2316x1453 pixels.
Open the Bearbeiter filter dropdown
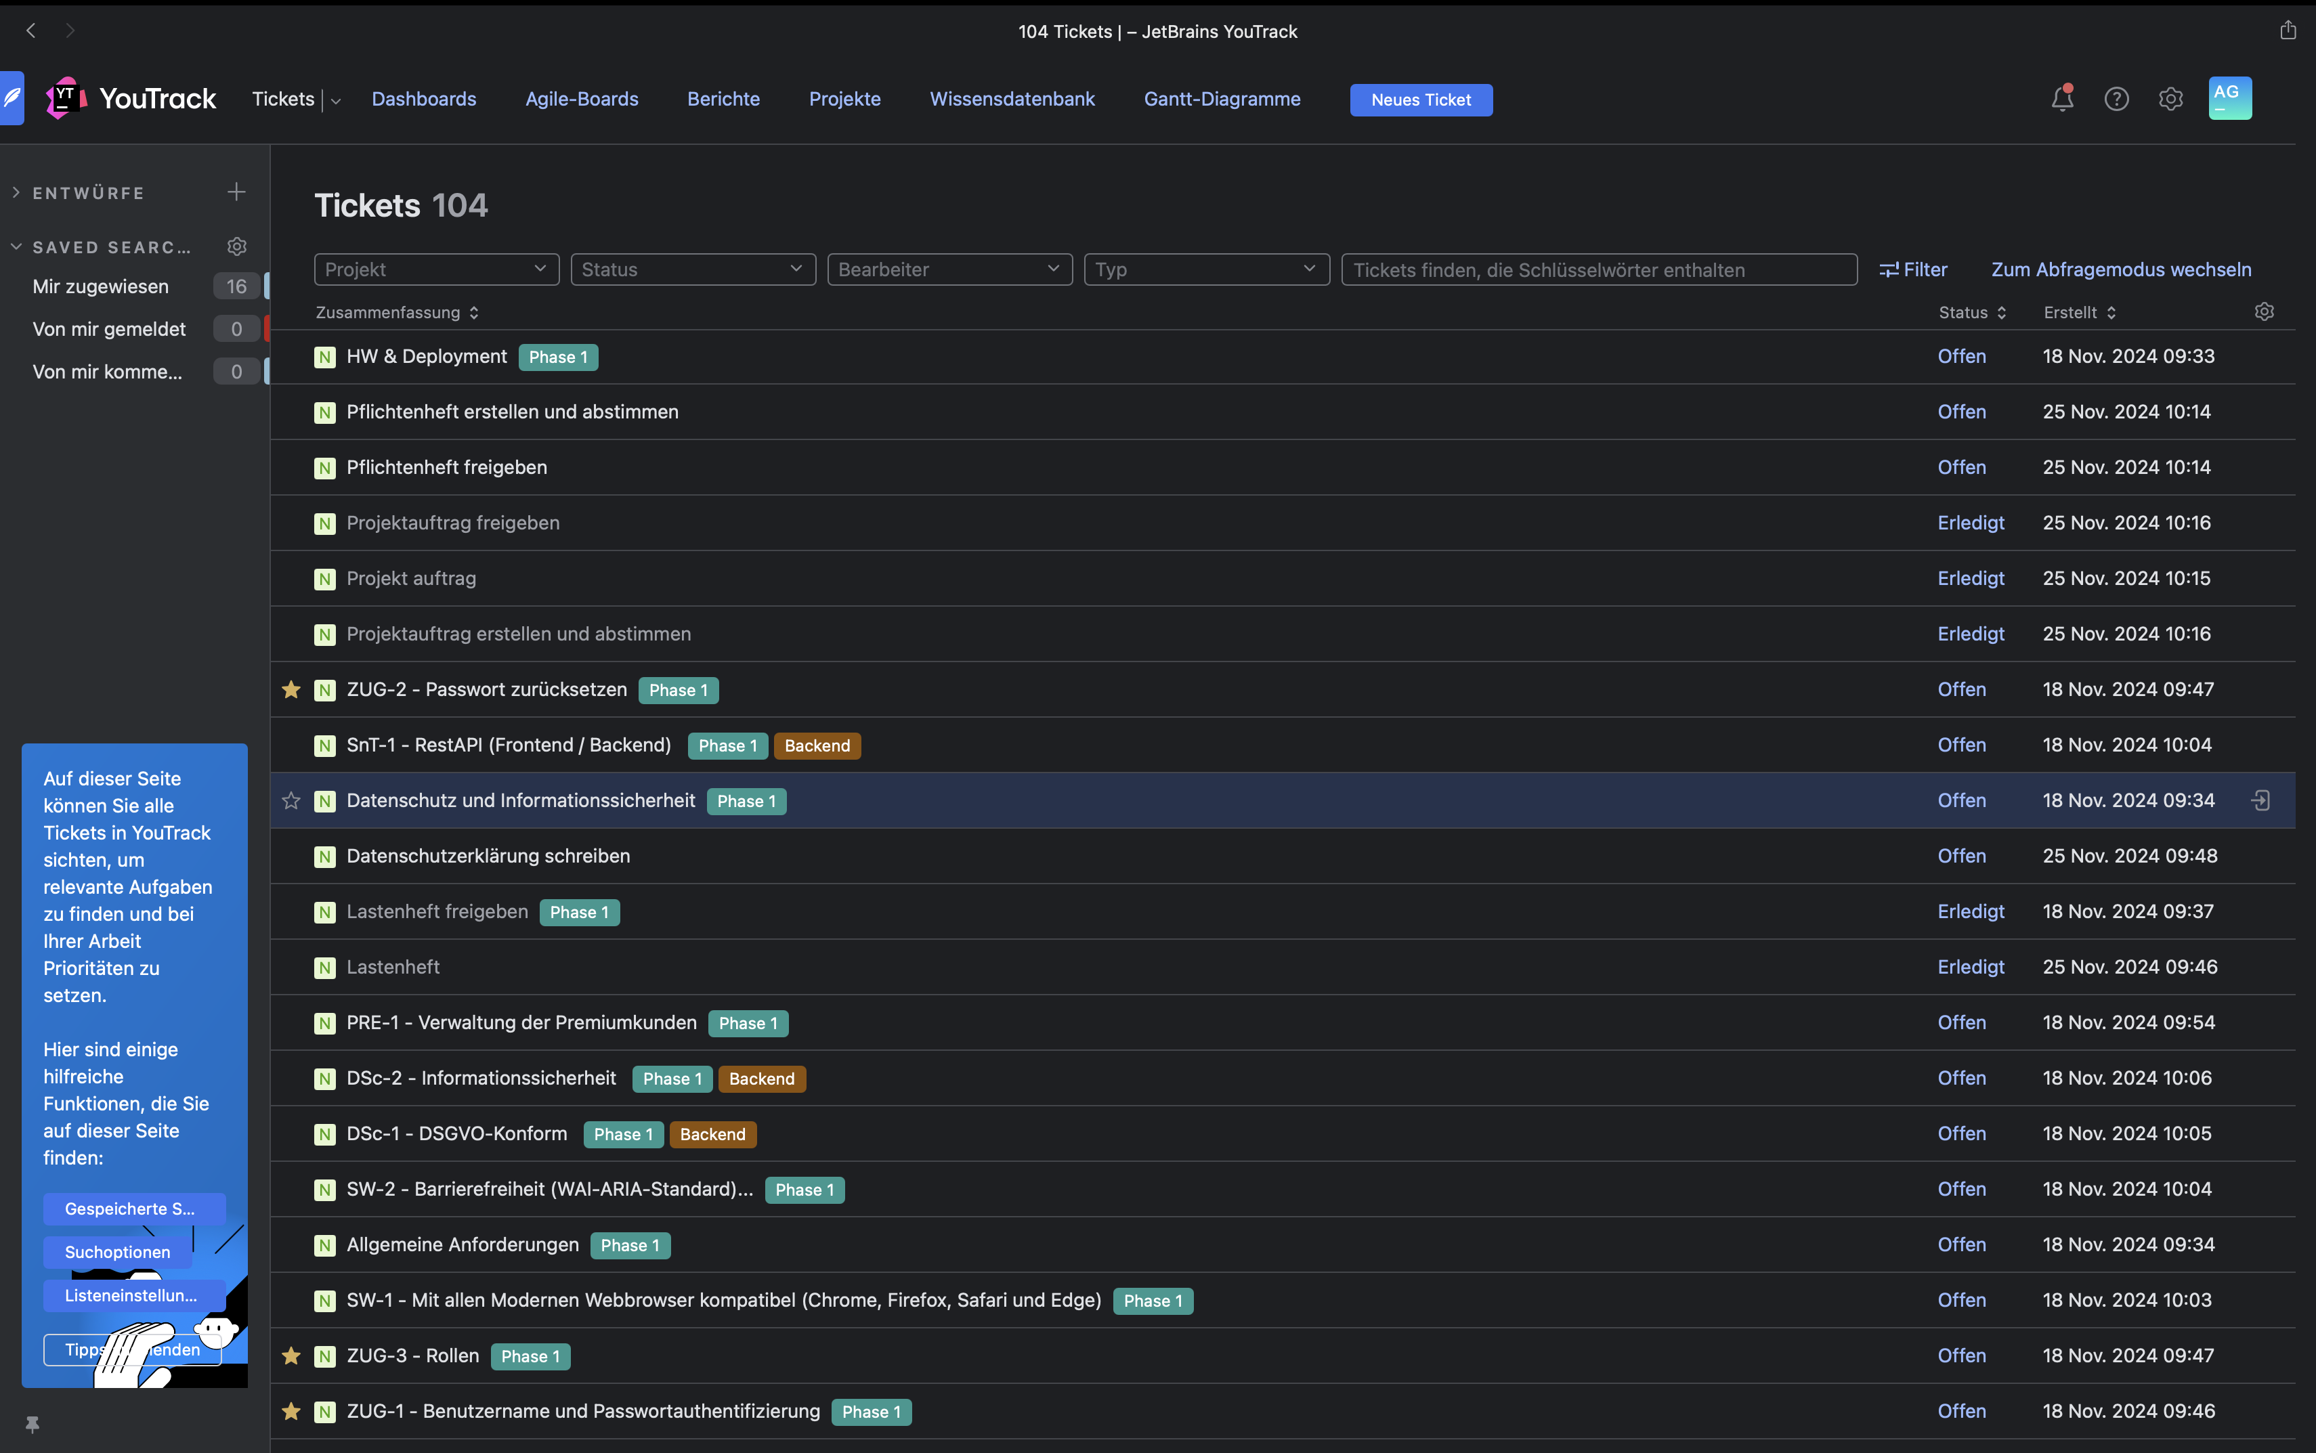click(949, 270)
